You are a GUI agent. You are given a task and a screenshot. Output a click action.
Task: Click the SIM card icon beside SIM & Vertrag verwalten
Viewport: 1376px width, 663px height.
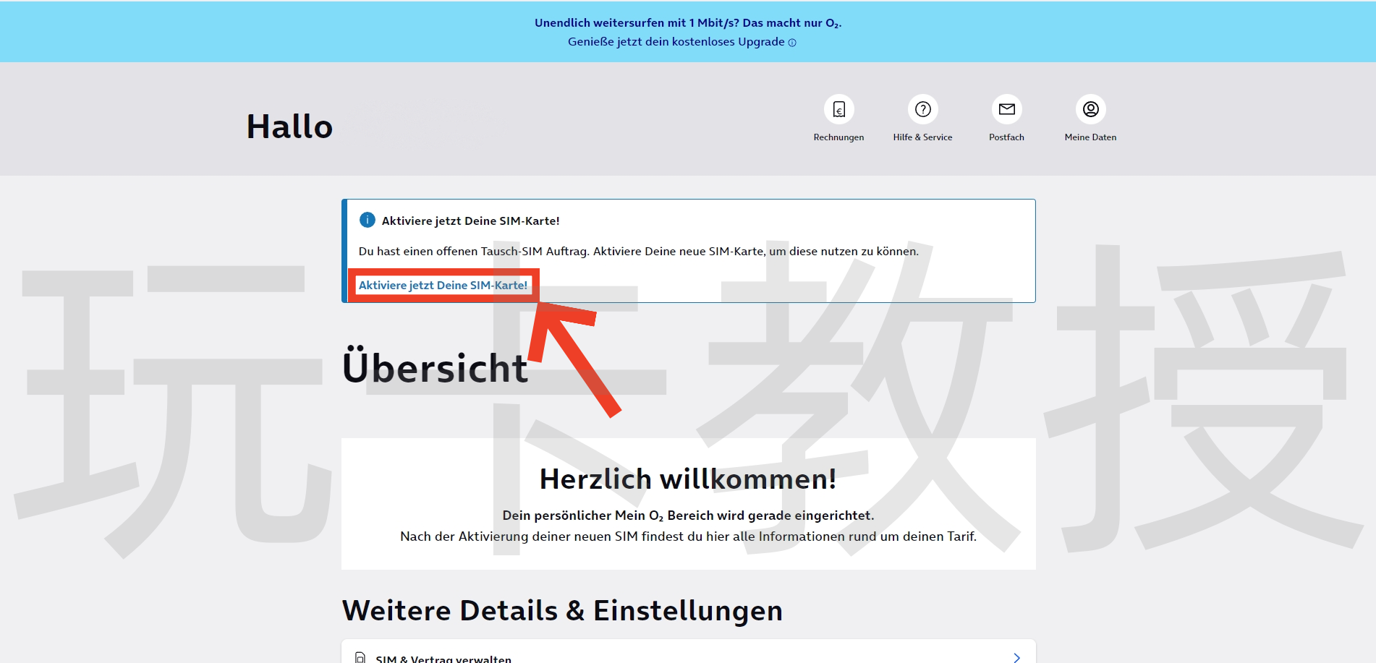pyautogui.click(x=360, y=657)
